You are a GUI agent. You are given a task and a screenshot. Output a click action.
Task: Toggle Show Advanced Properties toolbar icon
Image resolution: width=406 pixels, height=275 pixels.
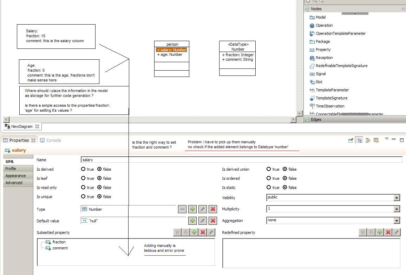pos(368,140)
